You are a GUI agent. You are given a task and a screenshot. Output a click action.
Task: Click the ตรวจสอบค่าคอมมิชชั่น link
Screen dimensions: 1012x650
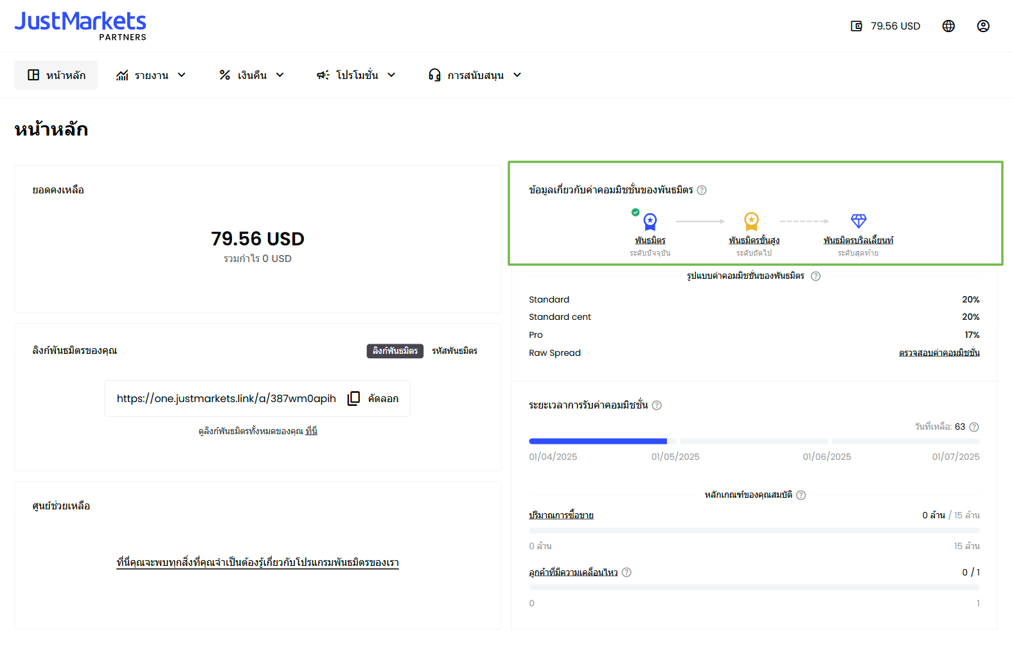[939, 353]
